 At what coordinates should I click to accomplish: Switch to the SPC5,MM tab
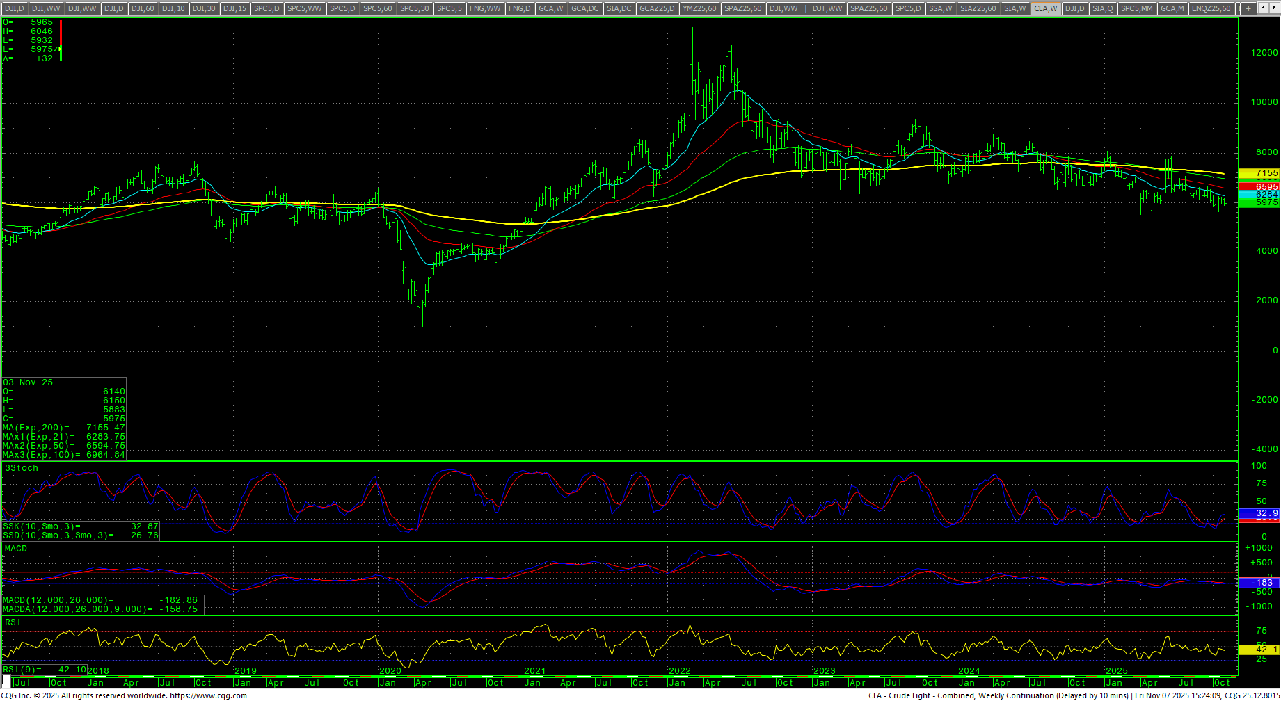[x=1136, y=8]
